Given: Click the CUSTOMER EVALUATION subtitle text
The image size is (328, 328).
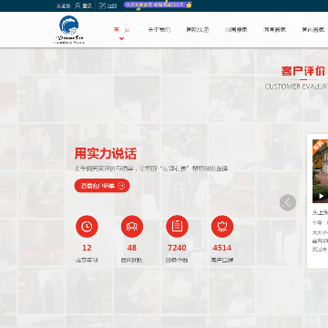Looking at the screenshot, I should [x=296, y=87].
